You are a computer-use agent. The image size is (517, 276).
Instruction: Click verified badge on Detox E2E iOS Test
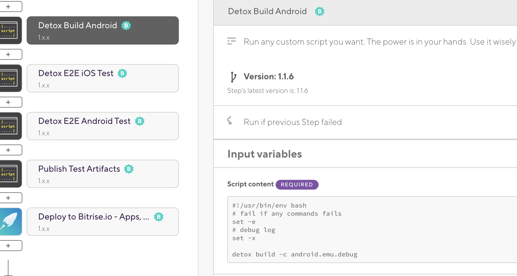(122, 73)
